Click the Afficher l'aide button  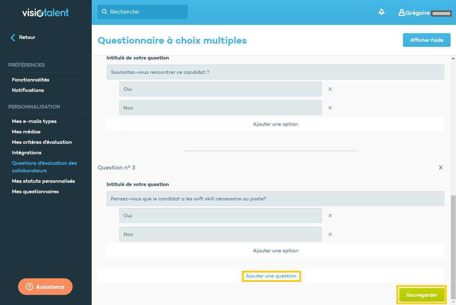[426, 40]
